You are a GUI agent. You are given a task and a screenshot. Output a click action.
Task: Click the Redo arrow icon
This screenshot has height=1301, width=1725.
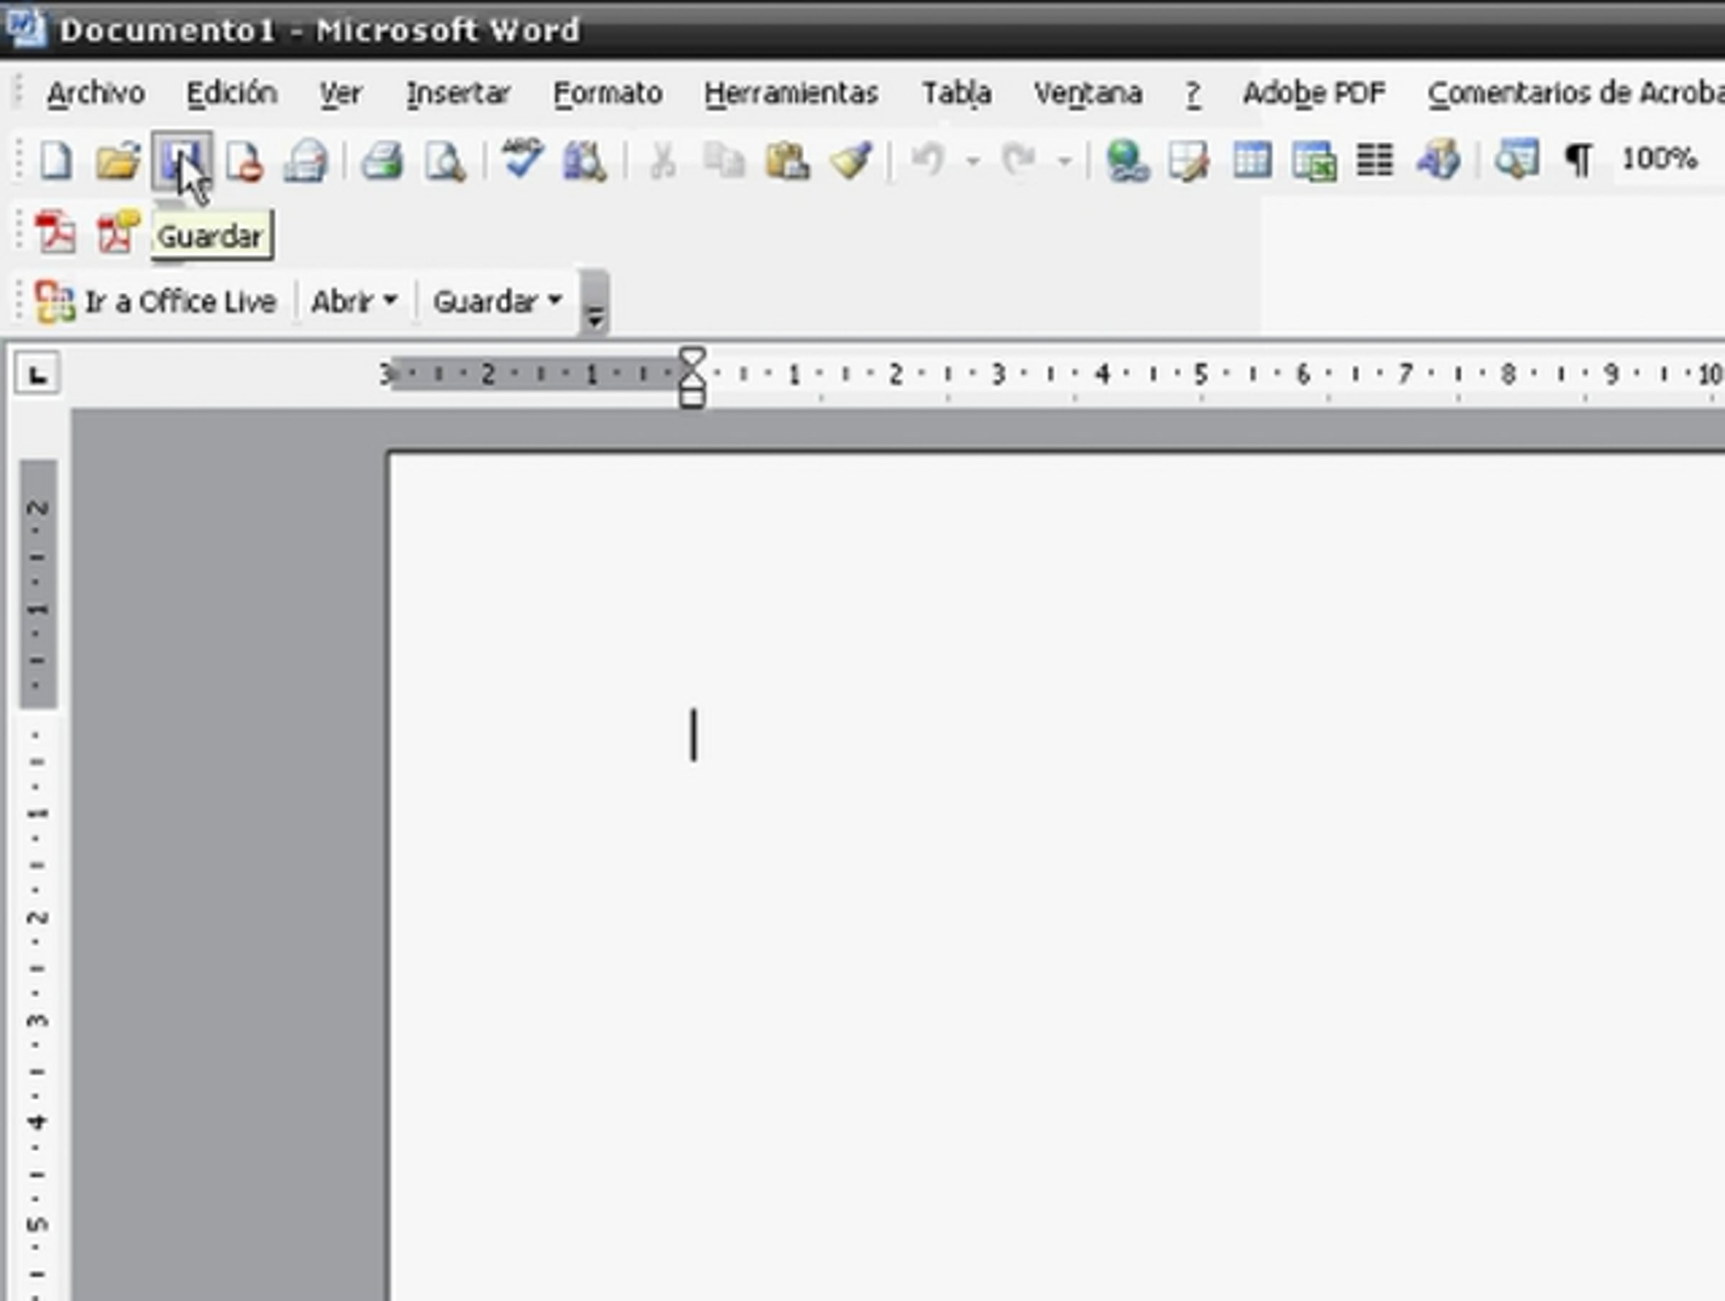pos(1018,159)
